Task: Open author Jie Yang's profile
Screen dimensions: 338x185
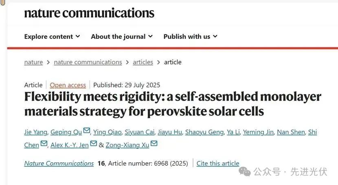Action: point(35,132)
